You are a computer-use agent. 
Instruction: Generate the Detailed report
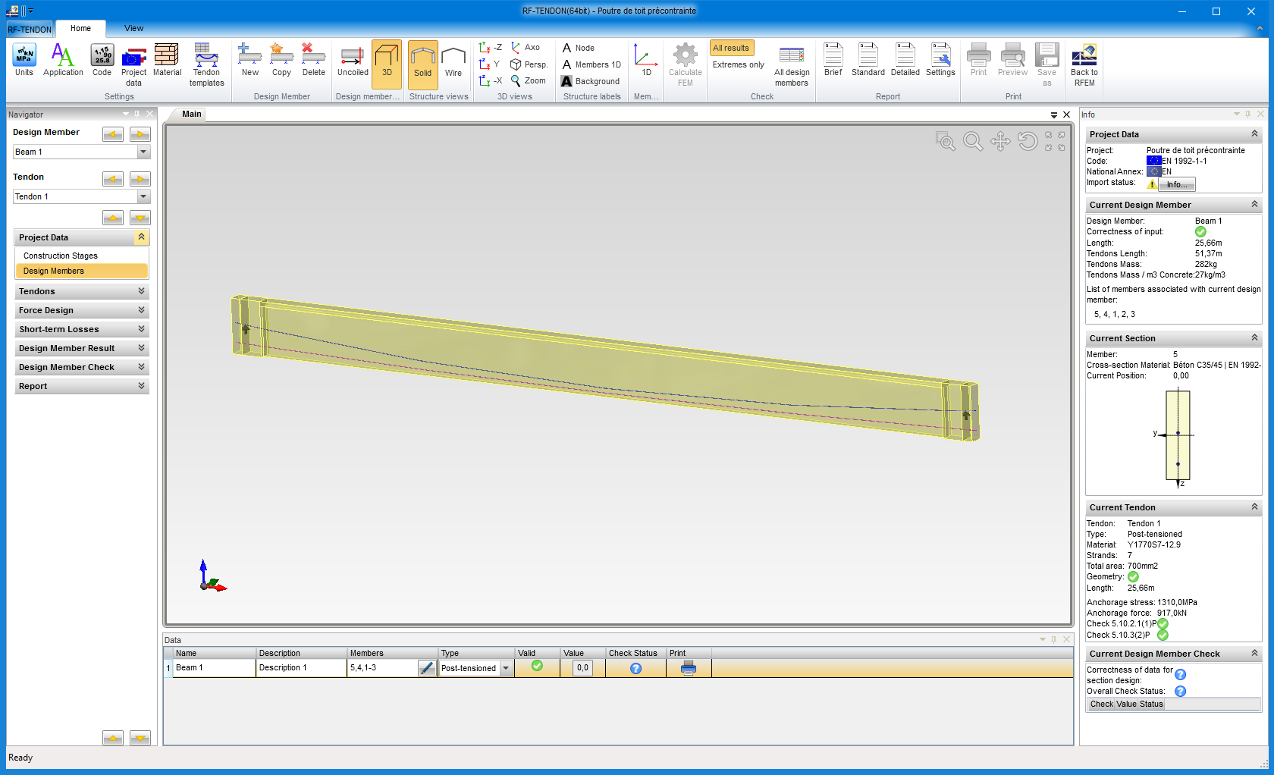pyautogui.click(x=905, y=60)
